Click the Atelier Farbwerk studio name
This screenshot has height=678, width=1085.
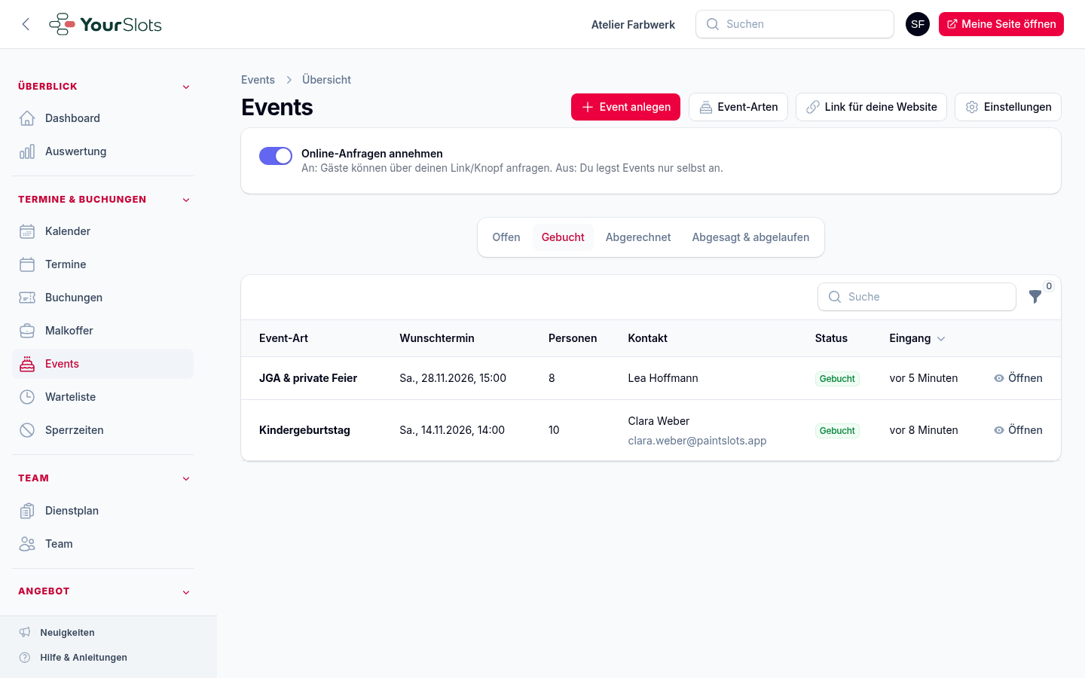tap(633, 25)
